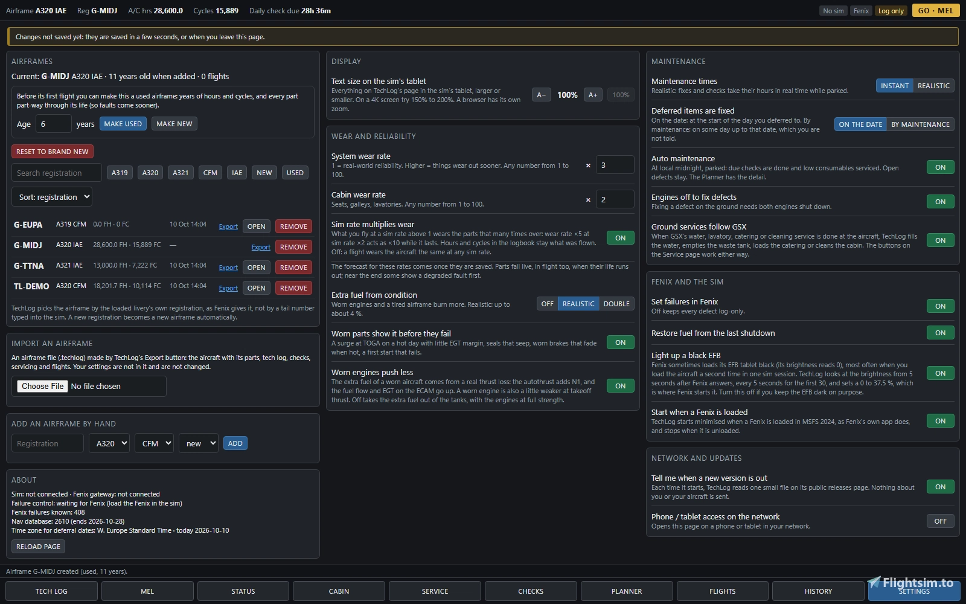Click RESET TO BRAND NEW button
This screenshot has width=966, height=604.
(53, 152)
